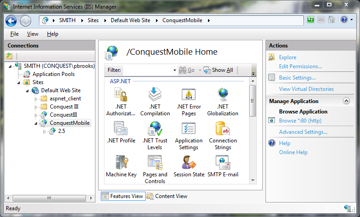Click the network status icon in status bar

pos(347,208)
